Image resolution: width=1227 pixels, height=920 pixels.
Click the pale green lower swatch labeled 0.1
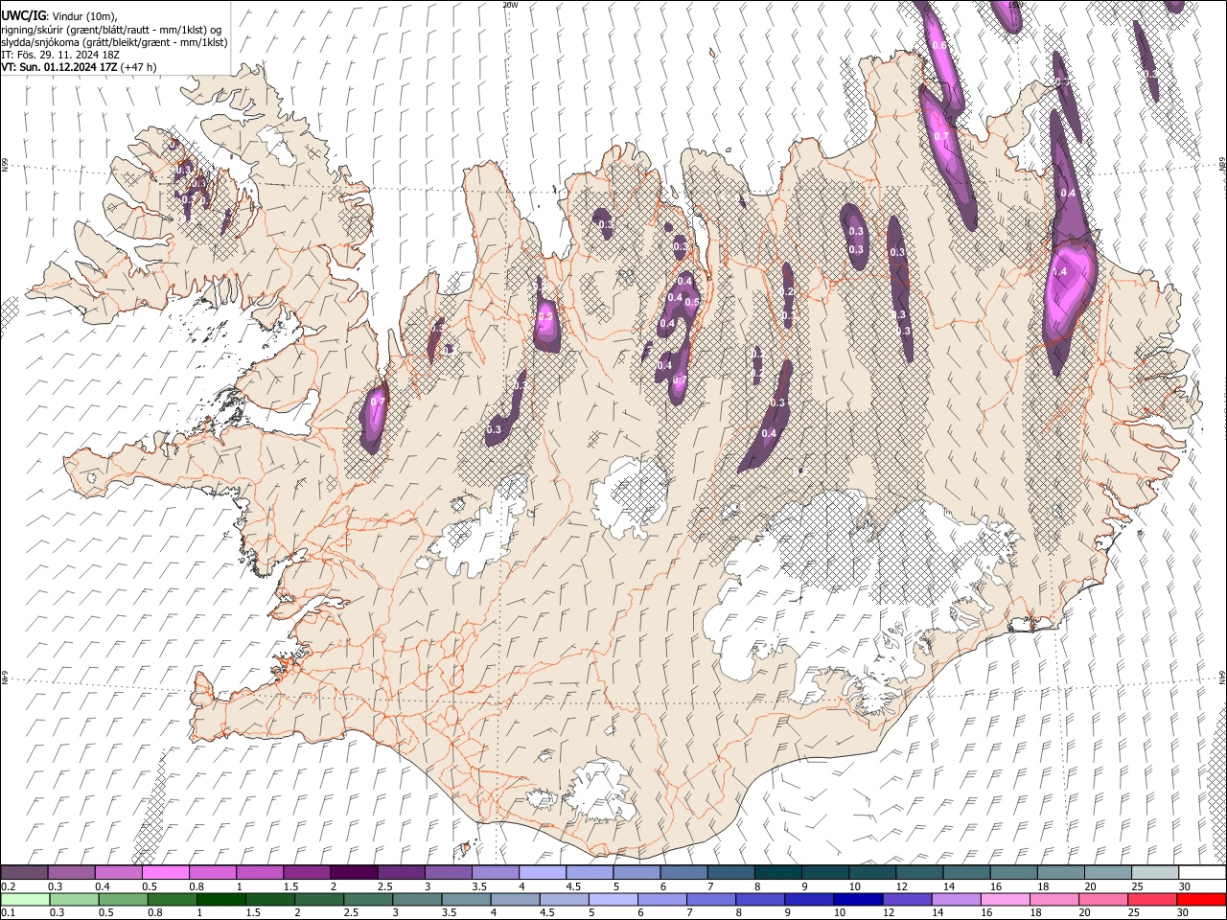[x=25, y=899]
